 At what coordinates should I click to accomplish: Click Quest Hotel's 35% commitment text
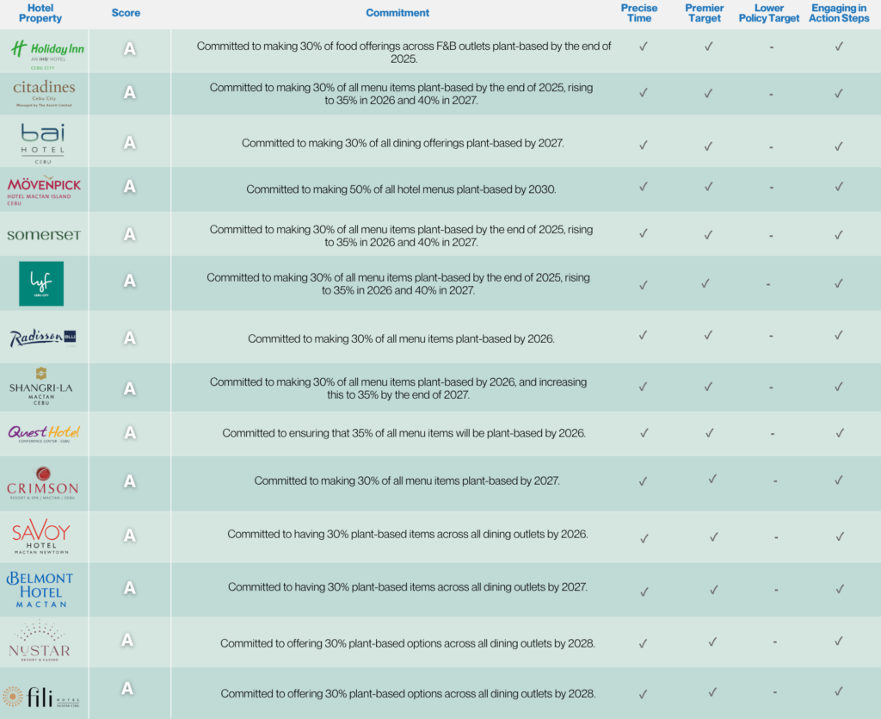[x=404, y=433]
